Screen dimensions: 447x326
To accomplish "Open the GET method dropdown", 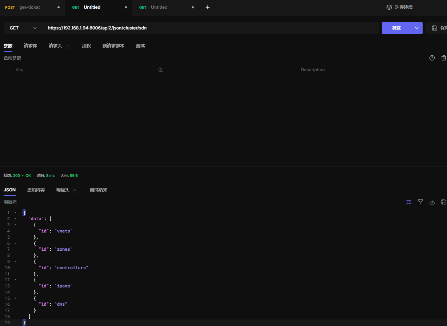I will click(x=23, y=28).
